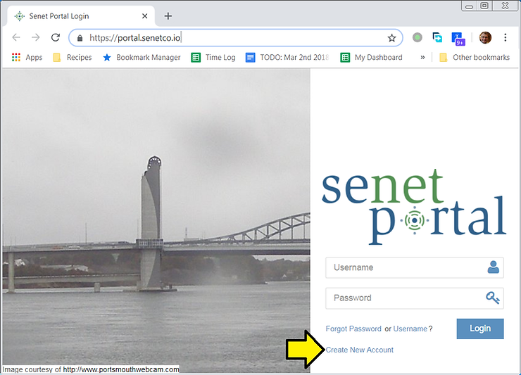Click the browser back arrow
The image size is (521, 375).
pyautogui.click(x=16, y=38)
